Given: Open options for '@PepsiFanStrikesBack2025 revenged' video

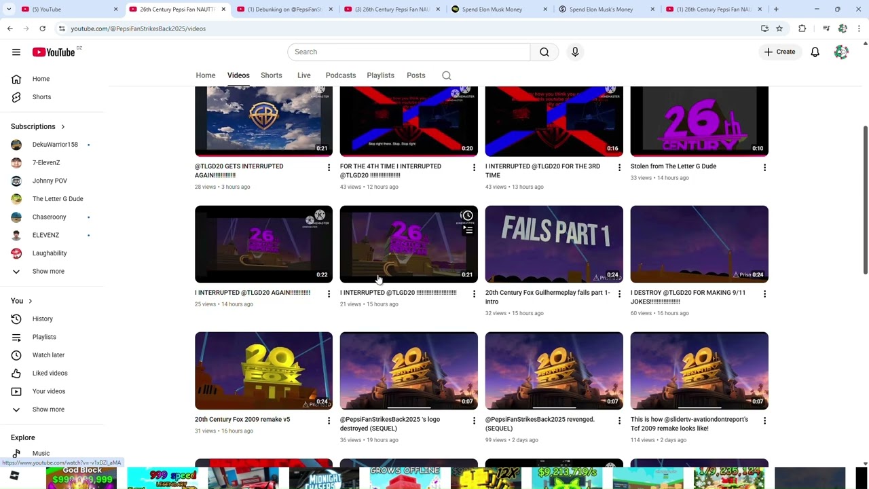Looking at the screenshot, I should [x=619, y=420].
